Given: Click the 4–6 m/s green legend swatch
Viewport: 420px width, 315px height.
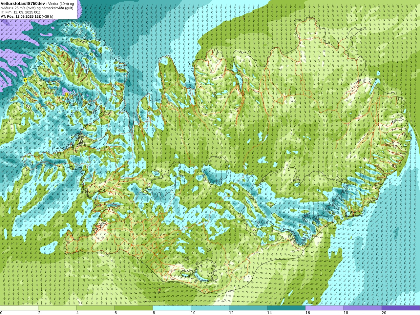Looking at the screenshot, I should (95, 308).
